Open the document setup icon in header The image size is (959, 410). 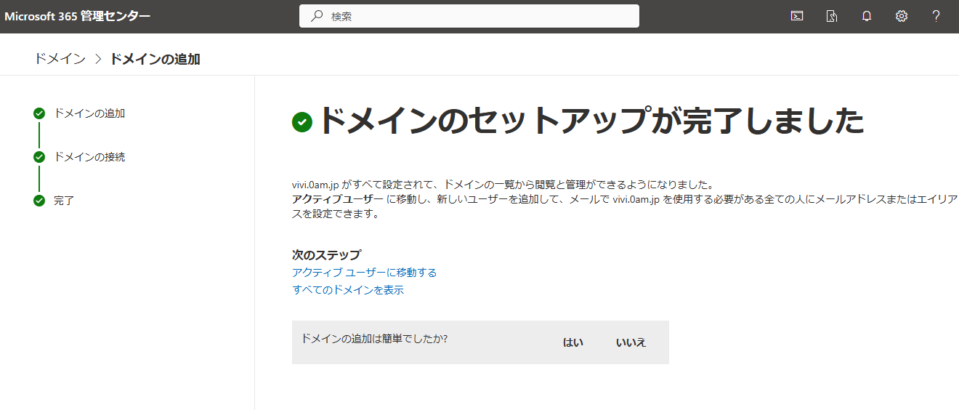tap(832, 16)
